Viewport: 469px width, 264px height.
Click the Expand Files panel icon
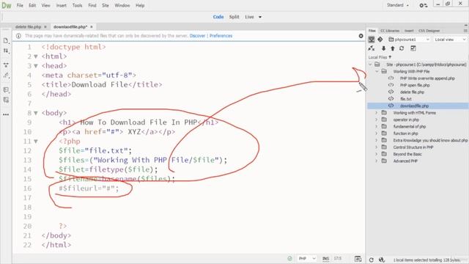pos(413,48)
